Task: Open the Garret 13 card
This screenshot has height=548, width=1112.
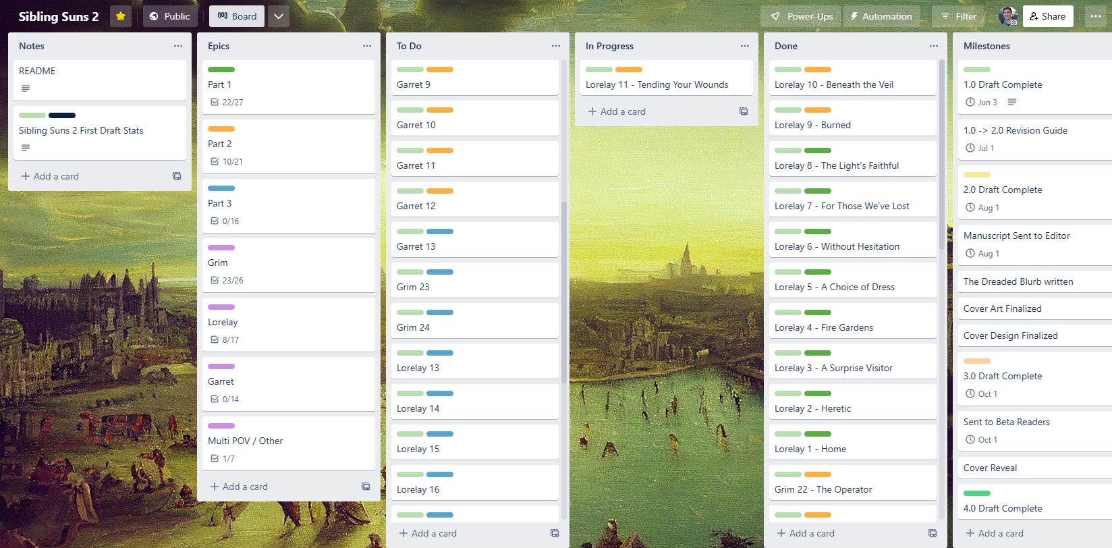Action: coord(475,240)
